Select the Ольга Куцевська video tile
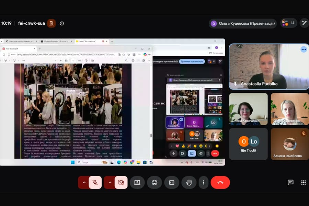Viewport: 309px width, 206px height. (x=290, y=109)
